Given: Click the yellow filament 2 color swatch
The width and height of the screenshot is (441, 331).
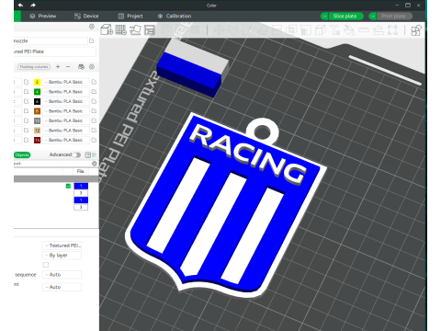Looking at the screenshot, I should 37,82.
